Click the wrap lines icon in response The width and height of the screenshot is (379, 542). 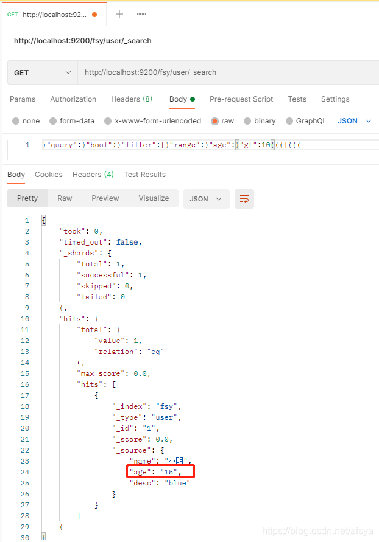click(244, 198)
